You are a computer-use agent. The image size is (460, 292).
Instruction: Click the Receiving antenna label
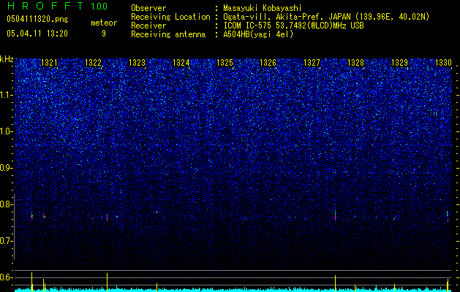point(168,34)
